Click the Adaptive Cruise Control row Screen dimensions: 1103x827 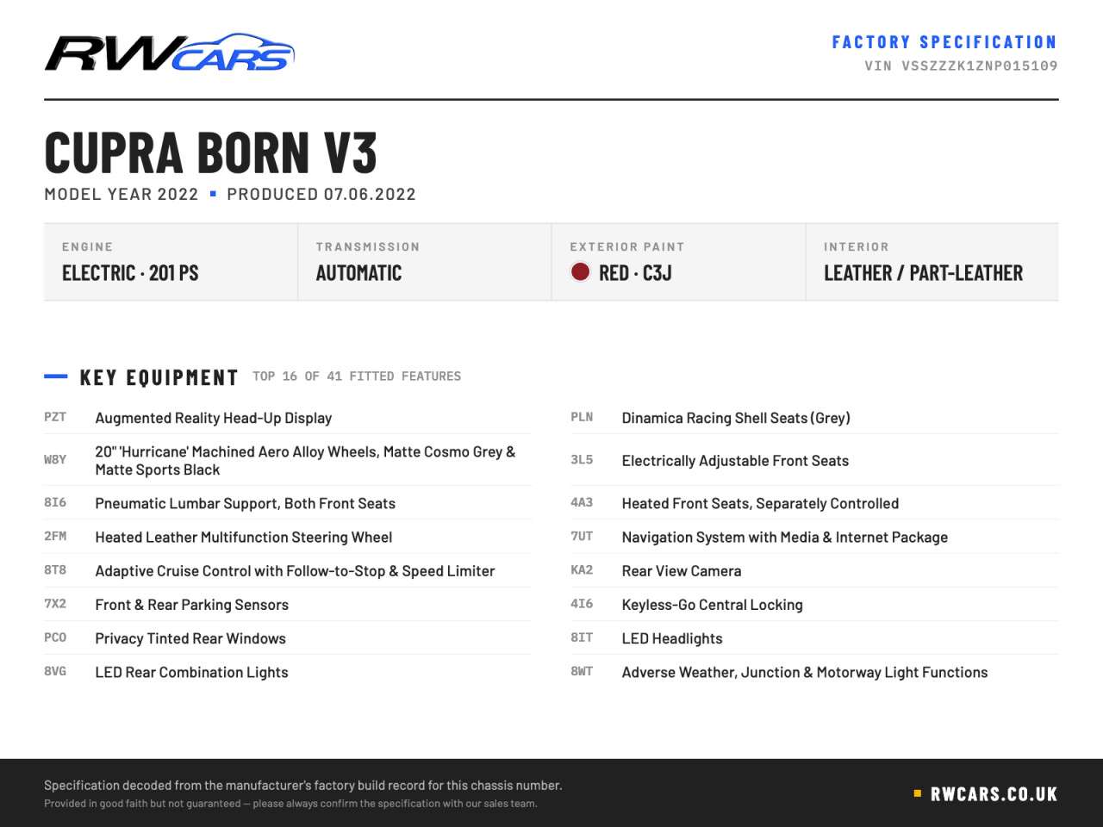click(x=287, y=570)
